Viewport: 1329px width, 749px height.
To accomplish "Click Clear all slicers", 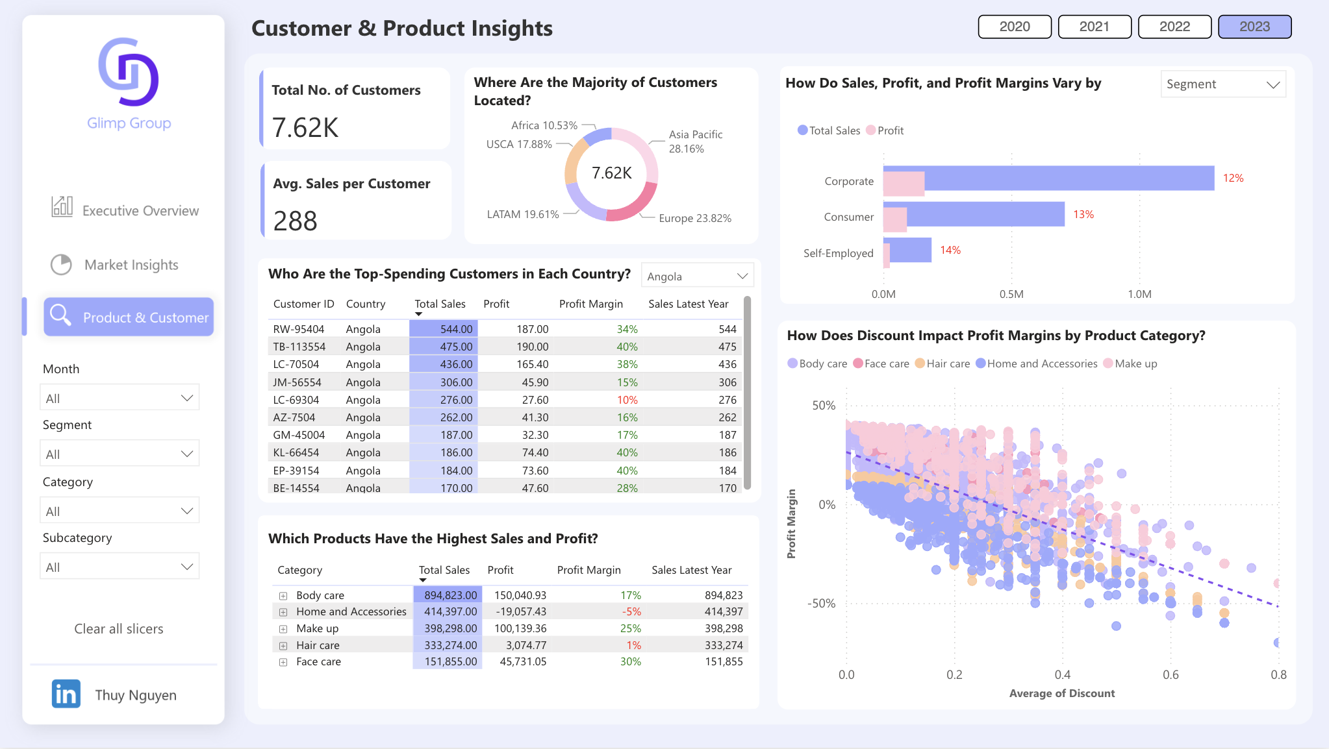I will click(x=119, y=628).
